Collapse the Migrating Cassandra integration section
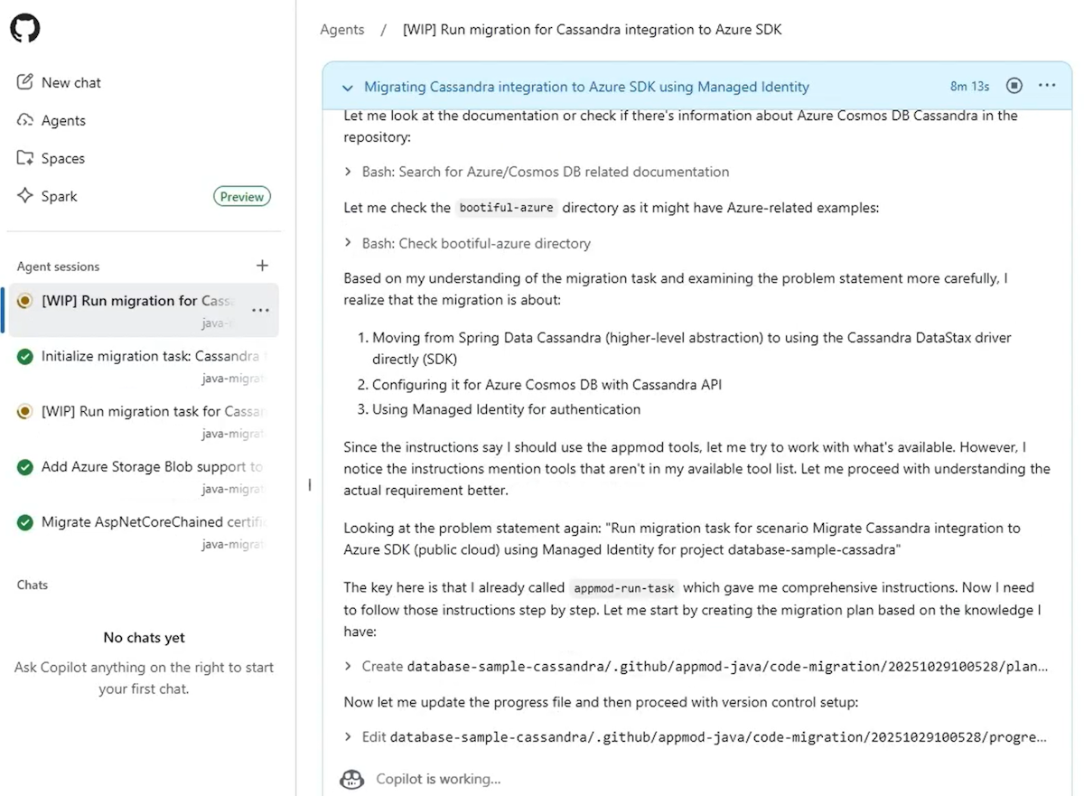Screen dimensions: 1084x796 [x=348, y=88]
